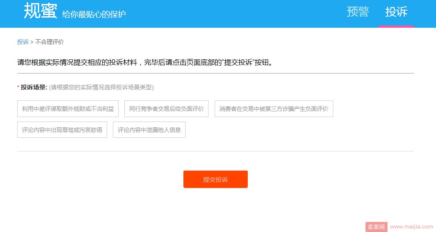The height and width of the screenshot is (232, 436).
Task: Open the 投诉 breadcrumb link
Action: click(x=23, y=42)
